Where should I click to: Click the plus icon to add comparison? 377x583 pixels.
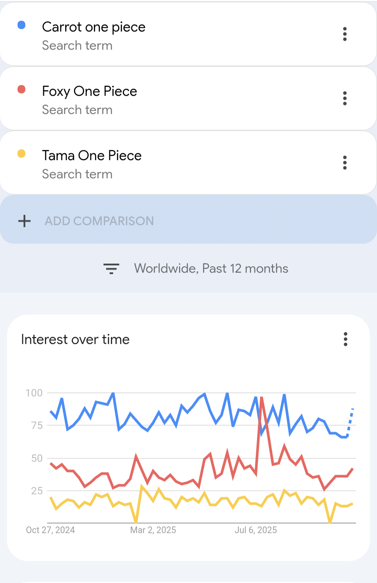point(24,221)
